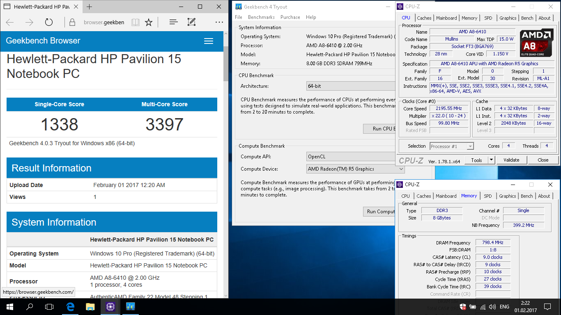
Task: Click the Tools button in CPU-Z
Action: click(x=476, y=160)
